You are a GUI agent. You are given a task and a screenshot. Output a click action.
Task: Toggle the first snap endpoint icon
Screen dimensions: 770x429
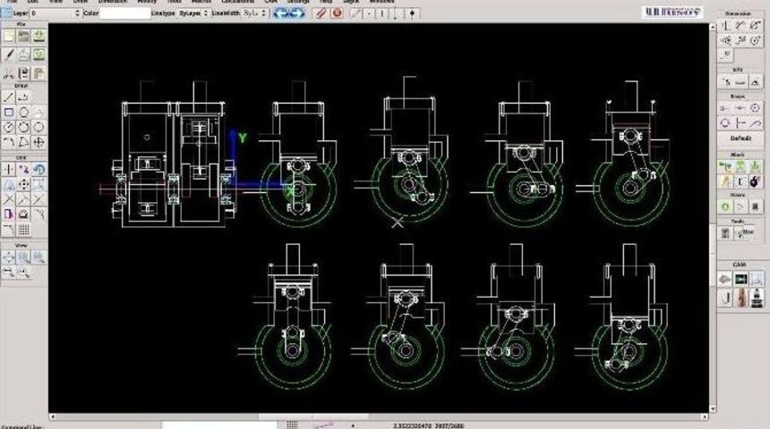[725, 107]
